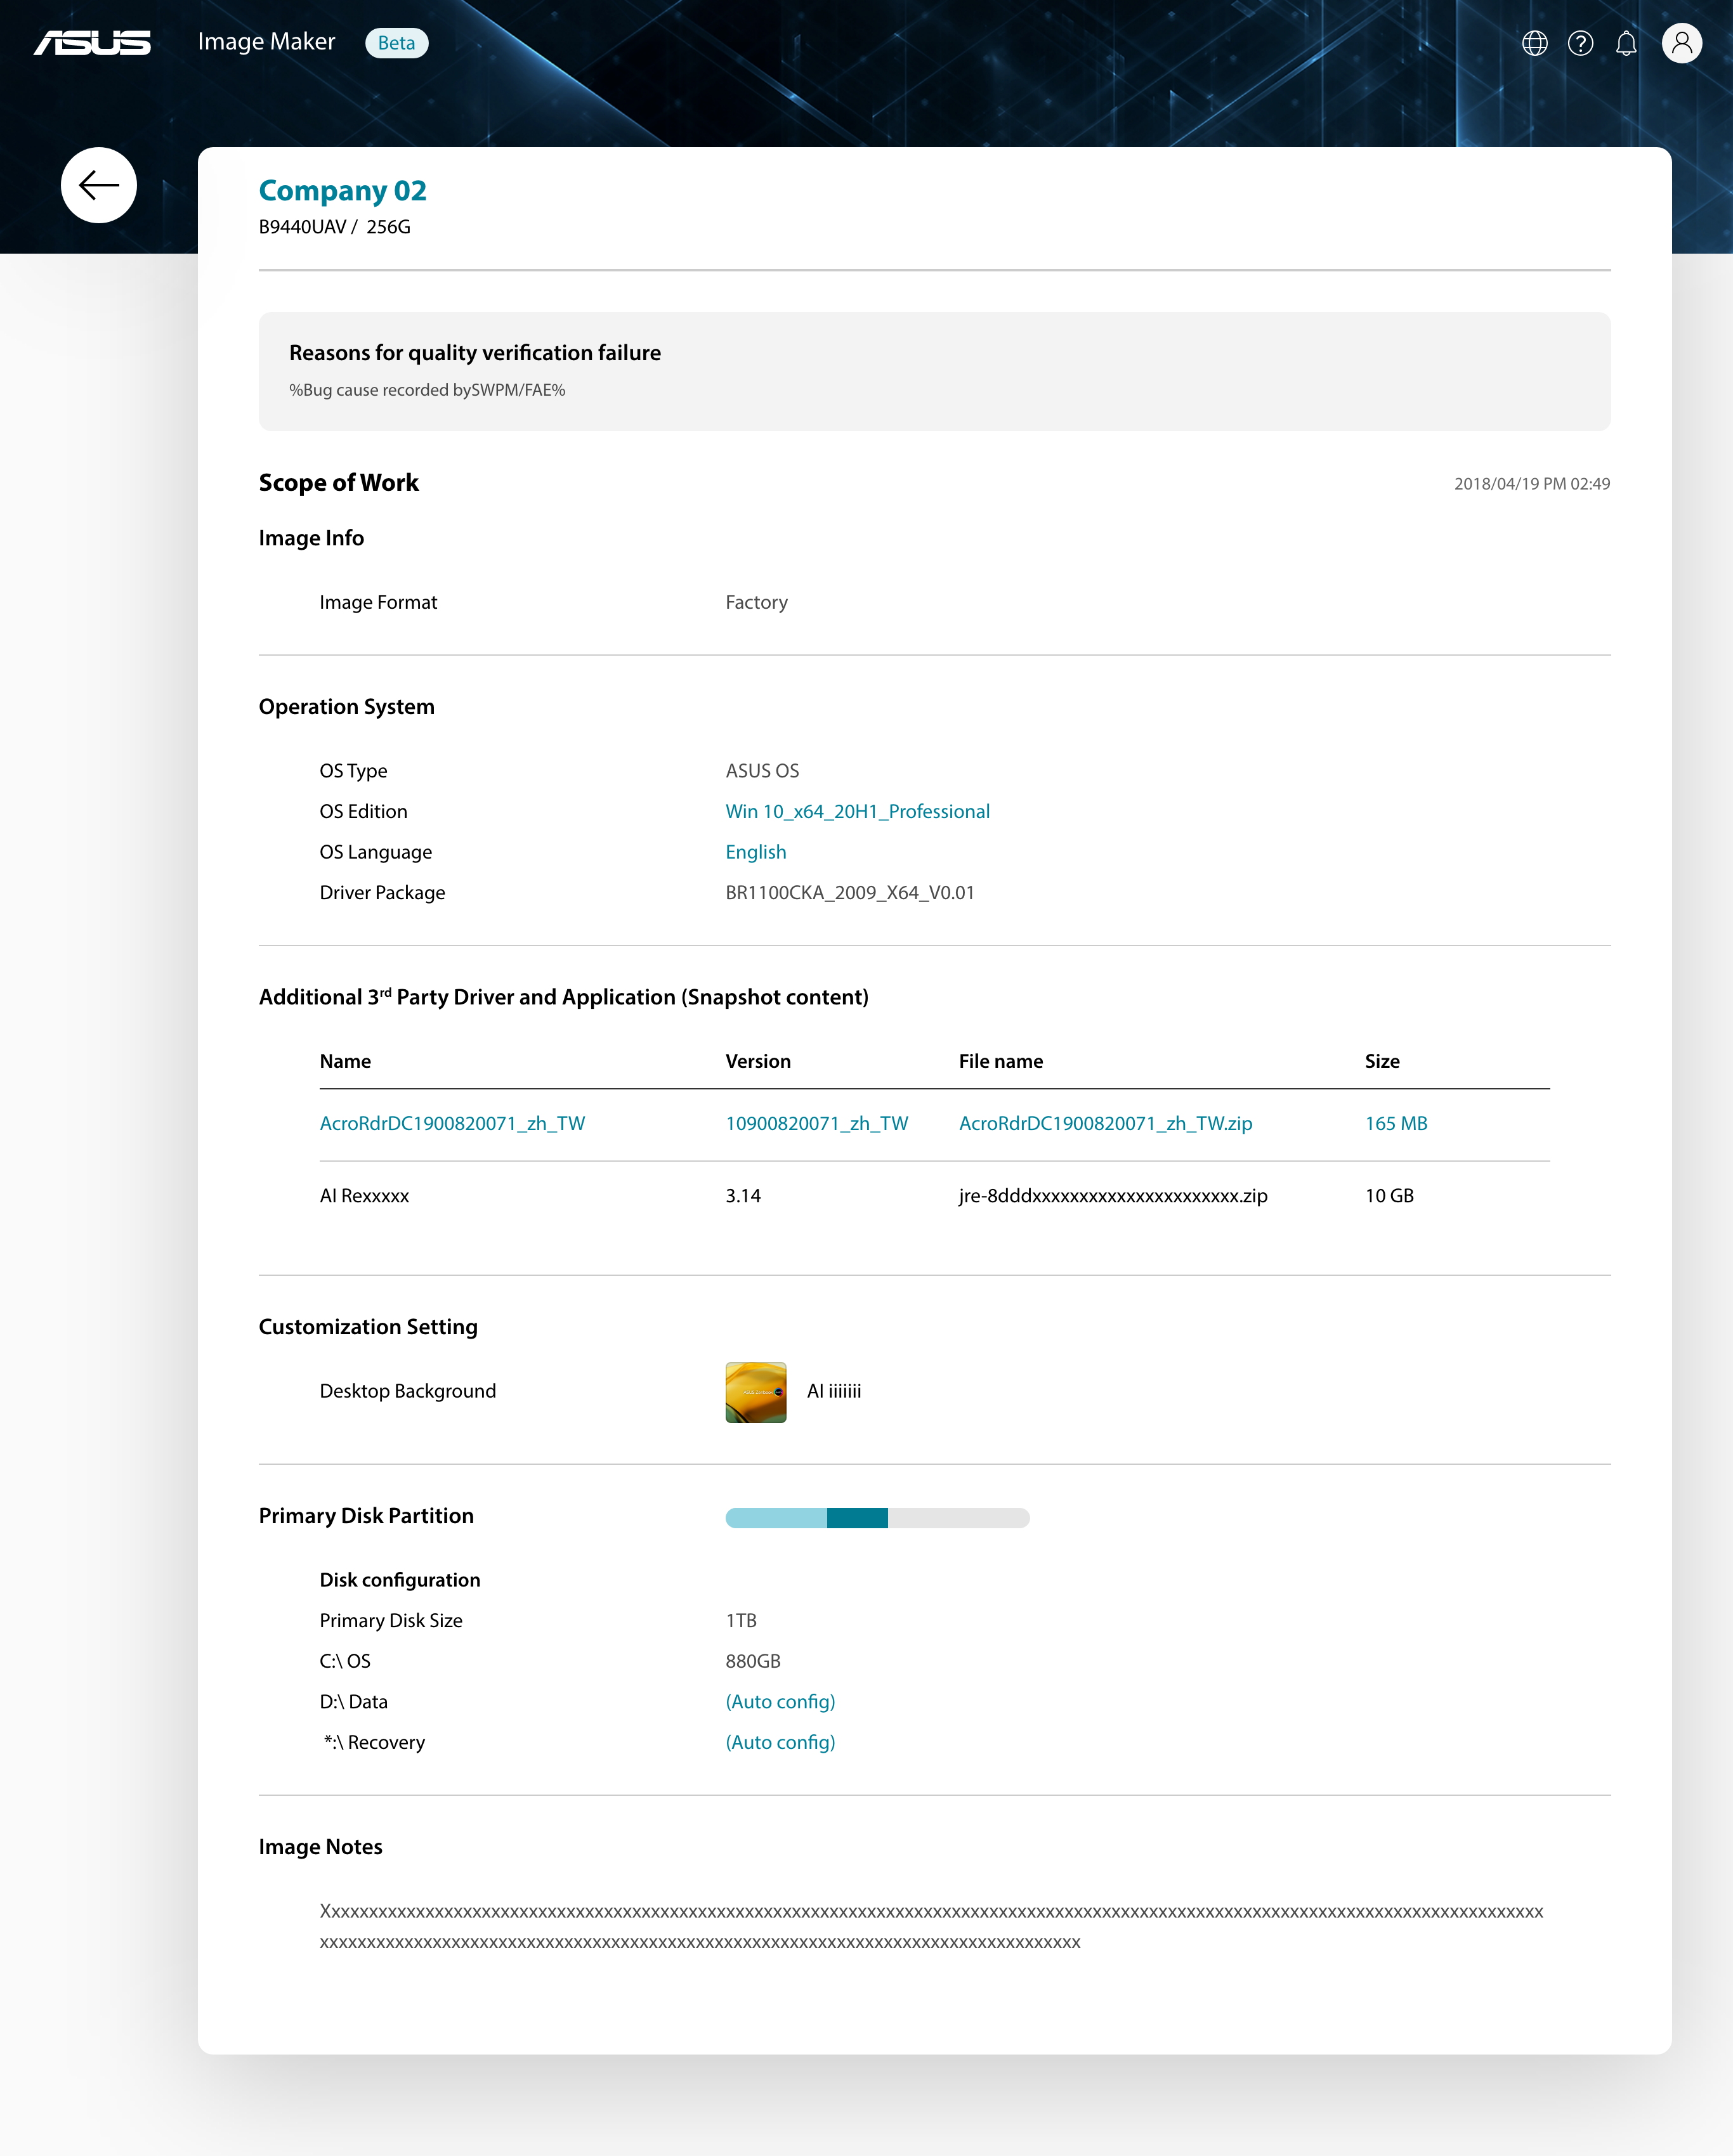Click the Image Maker title text
Image resolution: width=1733 pixels, height=2156 pixels.
pyautogui.click(x=266, y=42)
